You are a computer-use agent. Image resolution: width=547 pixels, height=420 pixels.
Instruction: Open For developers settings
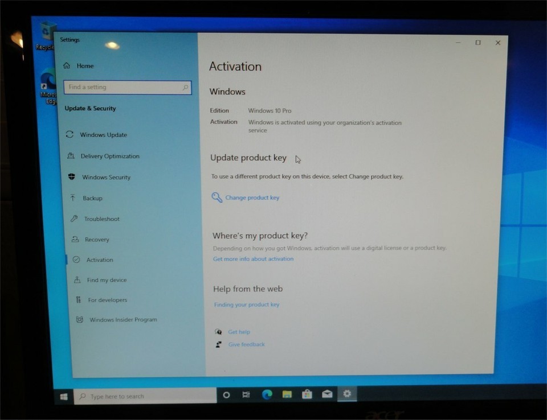[x=107, y=300]
